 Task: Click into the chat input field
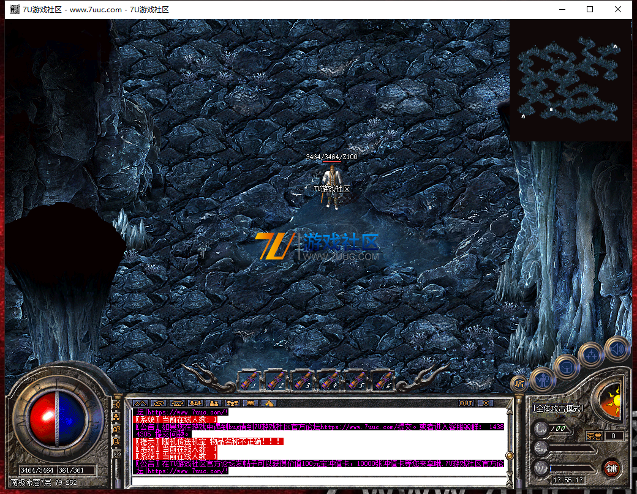pyautogui.click(x=319, y=481)
